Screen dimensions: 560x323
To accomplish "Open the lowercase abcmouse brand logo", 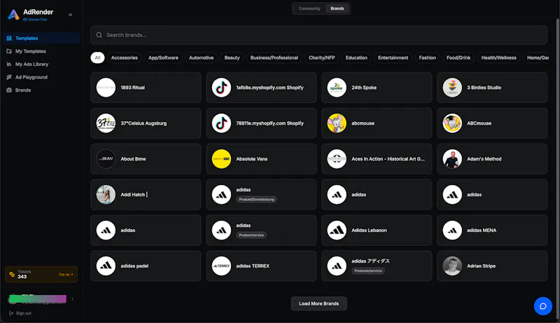I will pos(337,123).
